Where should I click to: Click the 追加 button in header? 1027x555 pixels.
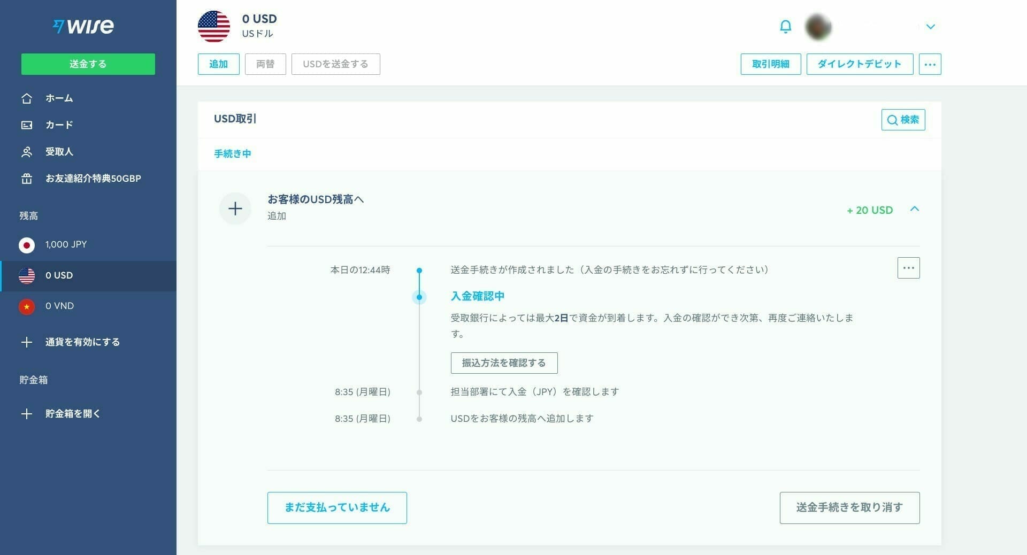(x=219, y=64)
